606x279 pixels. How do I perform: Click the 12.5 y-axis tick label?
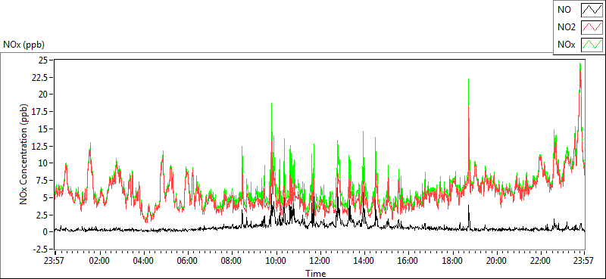coord(40,146)
